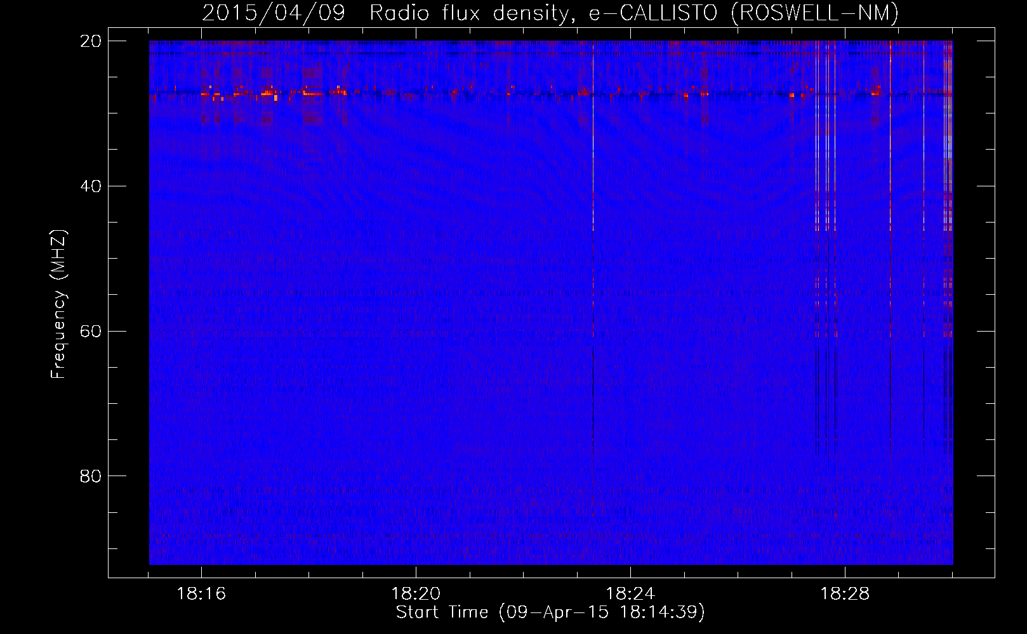The image size is (1027, 634).
Task: Click the 18:16 time tick label
Action: [201, 594]
